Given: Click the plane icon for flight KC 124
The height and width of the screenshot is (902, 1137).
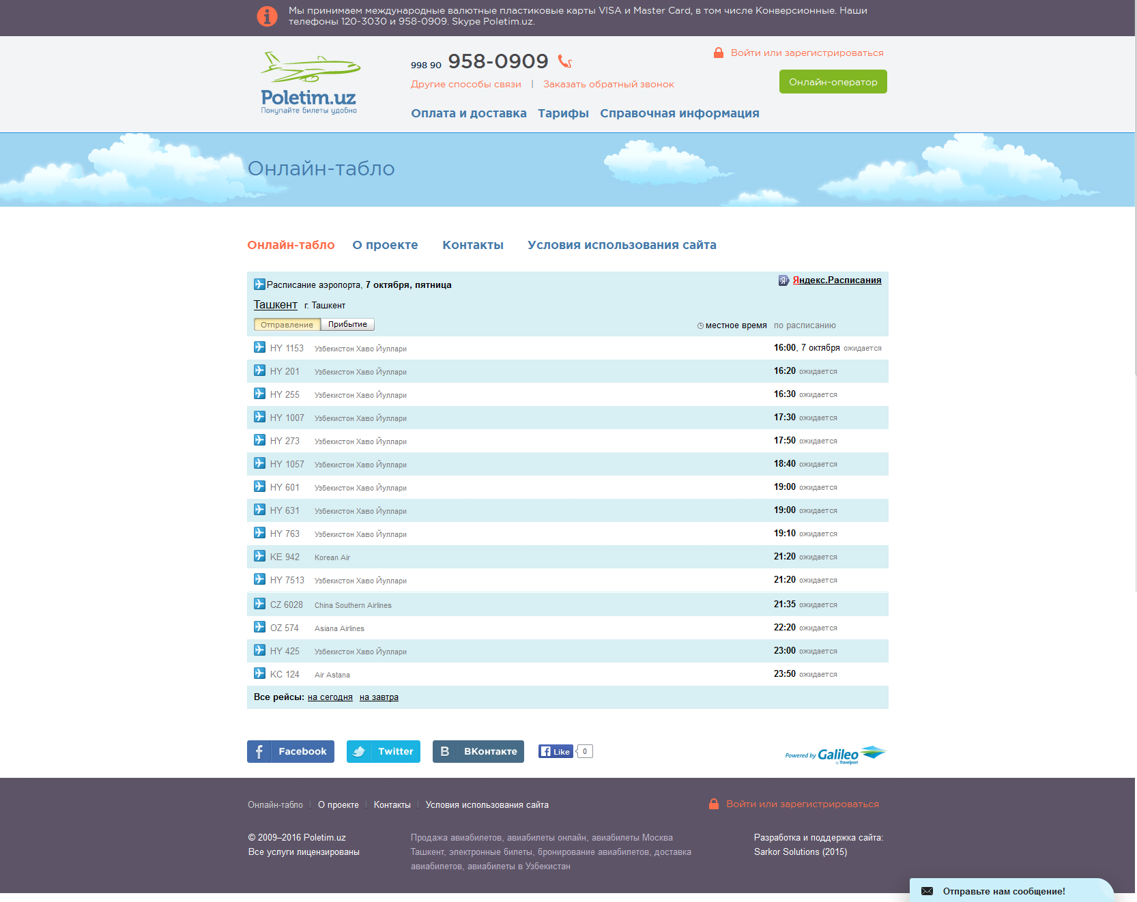Looking at the screenshot, I should (x=260, y=673).
